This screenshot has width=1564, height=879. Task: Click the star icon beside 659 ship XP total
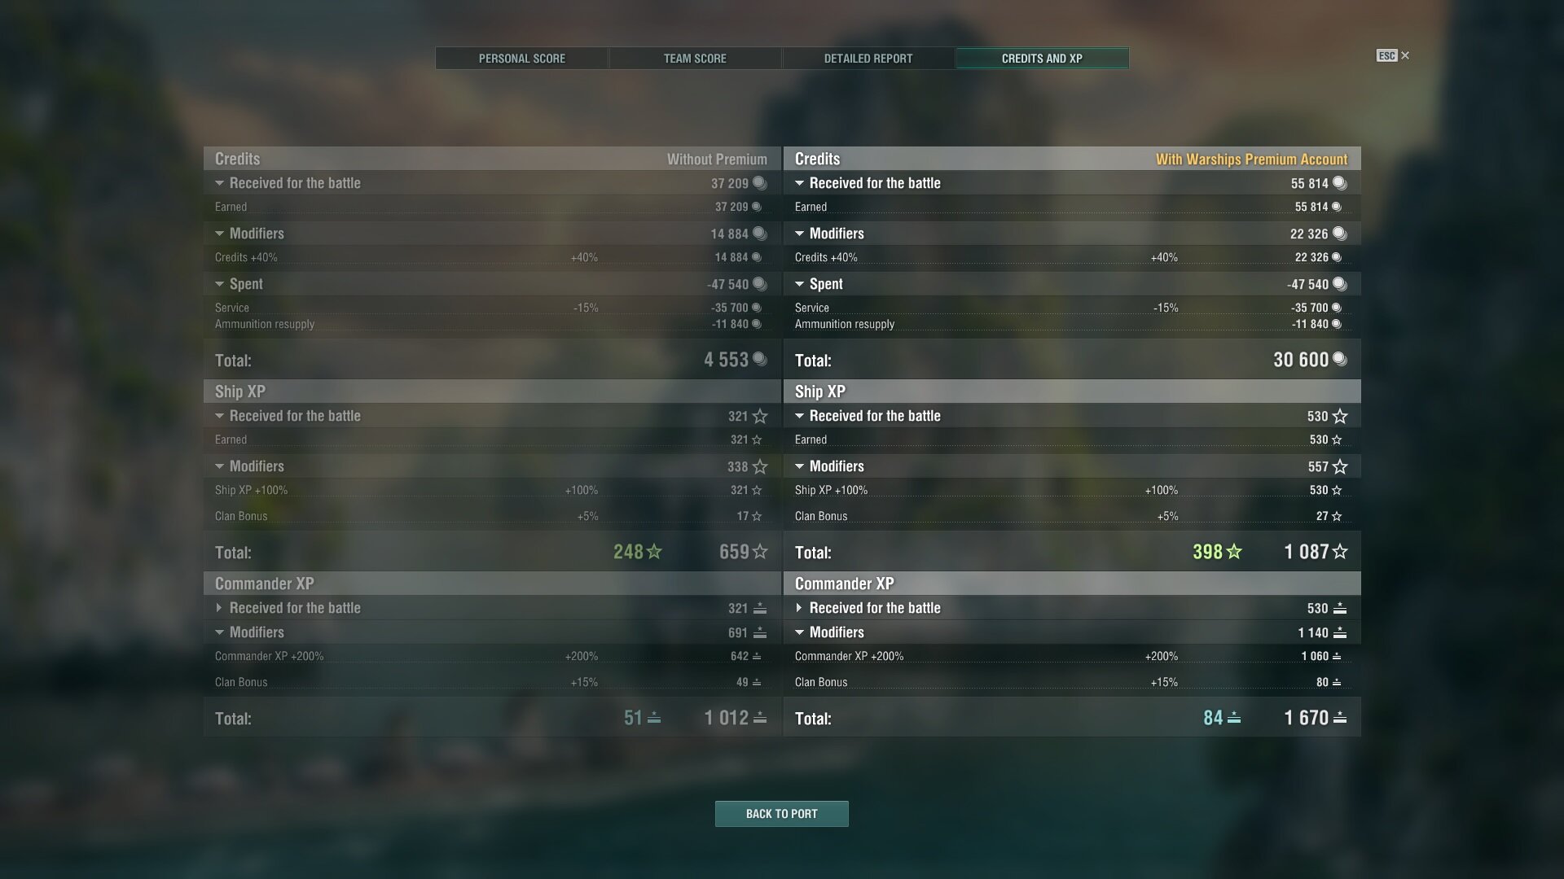coord(760,552)
